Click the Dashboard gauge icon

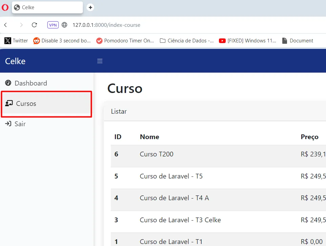(x=8, y=83)
